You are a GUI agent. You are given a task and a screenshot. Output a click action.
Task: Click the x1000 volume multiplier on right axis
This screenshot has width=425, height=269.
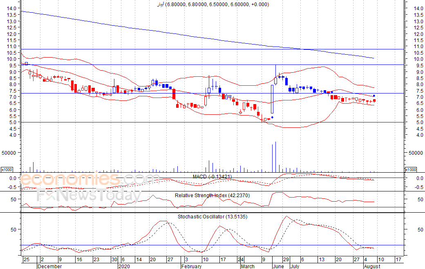pos(411,169)
